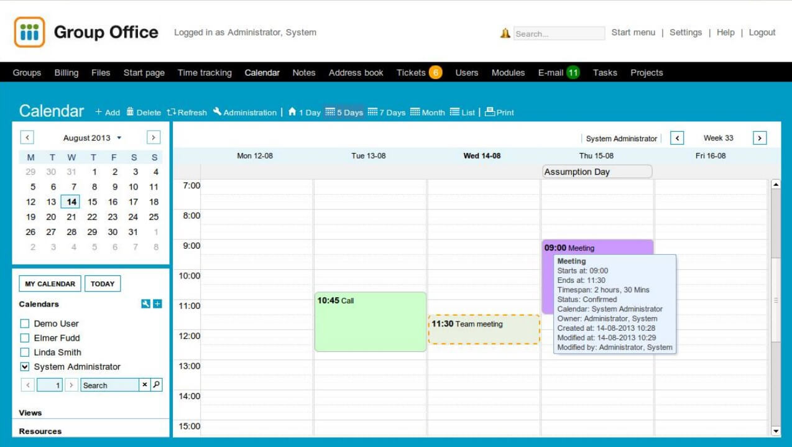Check the Elmer Fudd calendar
The image size is (792, 447).
coord(25,338)
